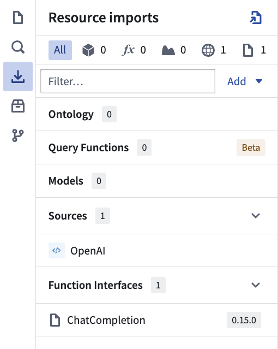This screenshot has height=349, width=278.
Task: Select the Resource imports sidebar icon
Action: tap(18, 76)
